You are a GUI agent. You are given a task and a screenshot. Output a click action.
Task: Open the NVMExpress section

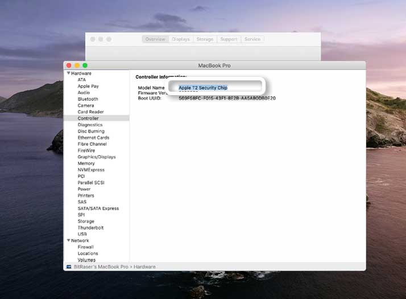[91, 170]
